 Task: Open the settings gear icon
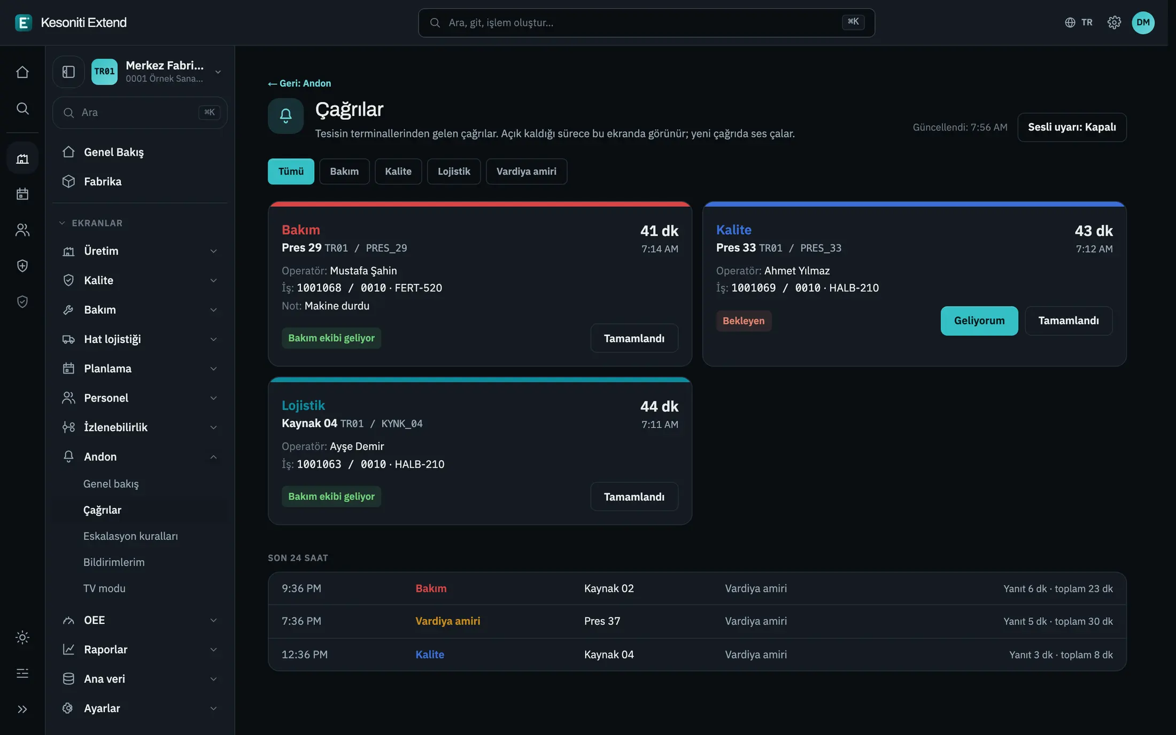tap(1114, 22)
